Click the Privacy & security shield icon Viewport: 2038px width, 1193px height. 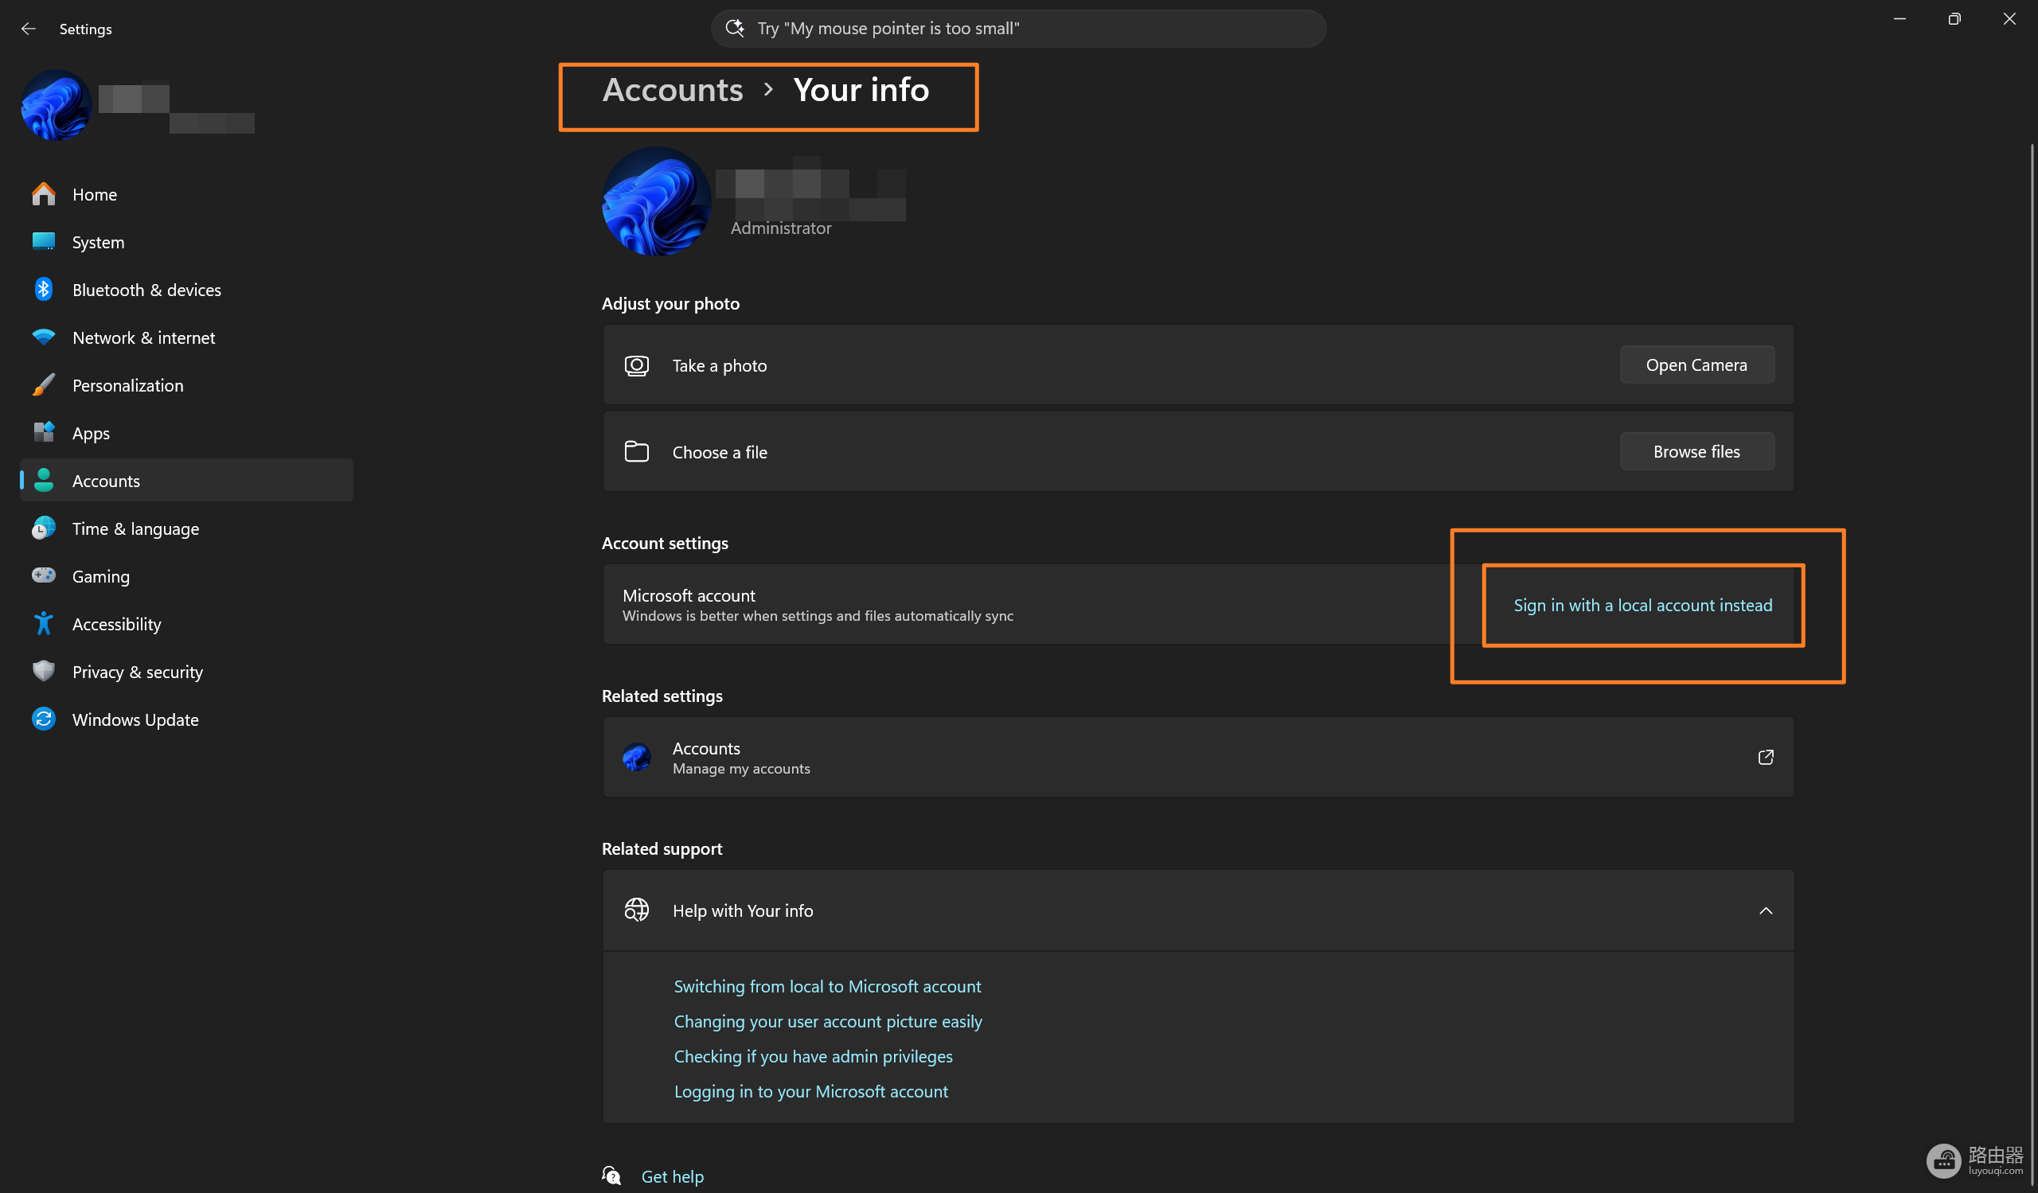coord(44,671)
